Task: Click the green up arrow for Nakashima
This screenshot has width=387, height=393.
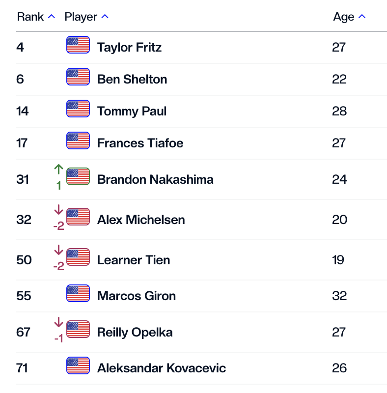Action: pyautogui.click(x=58, y=170)
